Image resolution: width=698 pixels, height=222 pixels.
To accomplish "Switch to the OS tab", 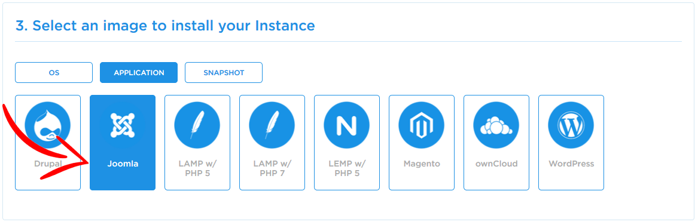I will click(x=54, y=72).
